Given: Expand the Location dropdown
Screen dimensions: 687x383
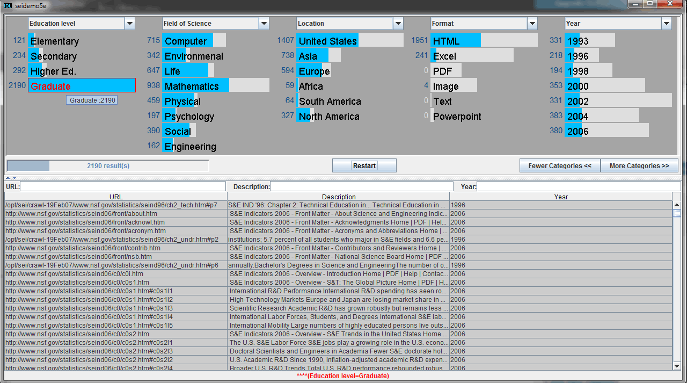Looking at the screenshot, I should 398,24.
